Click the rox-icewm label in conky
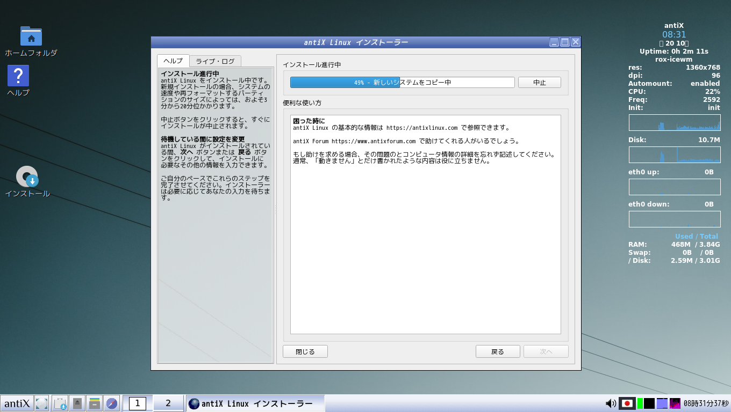The height and width of the screenshot is (412, 731). pos(674,60)
